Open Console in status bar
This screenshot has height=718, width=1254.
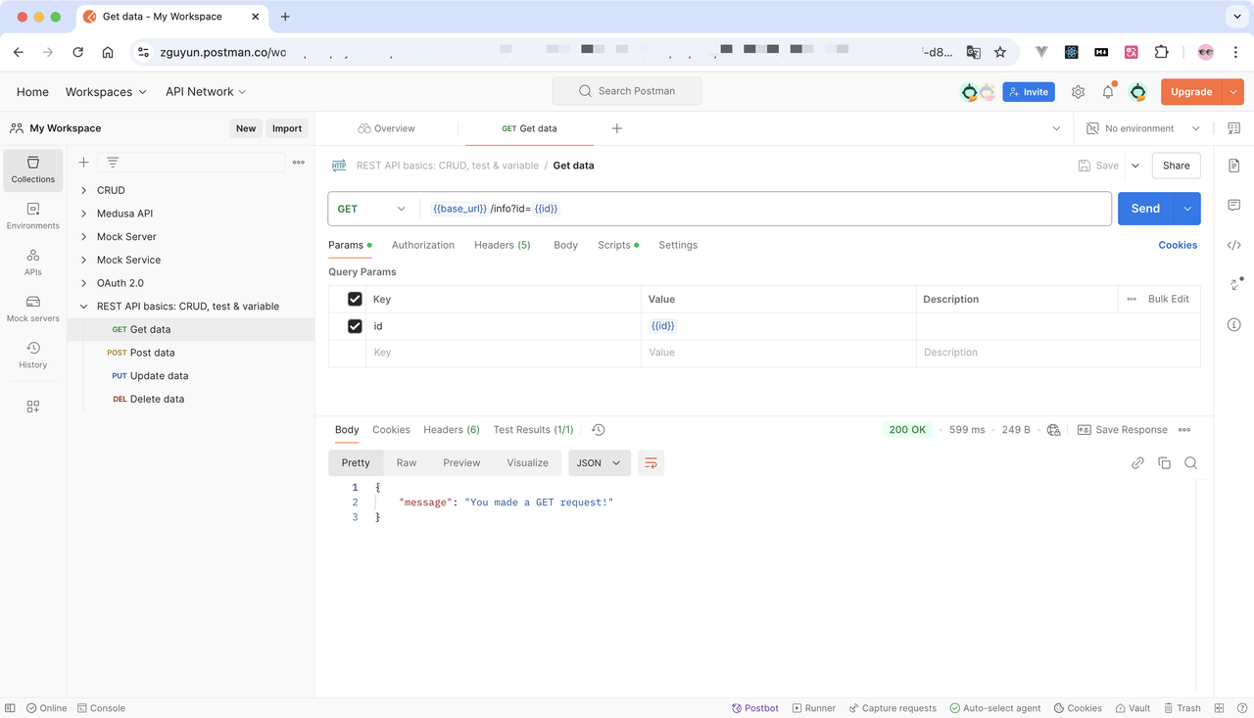click(101, 708)
